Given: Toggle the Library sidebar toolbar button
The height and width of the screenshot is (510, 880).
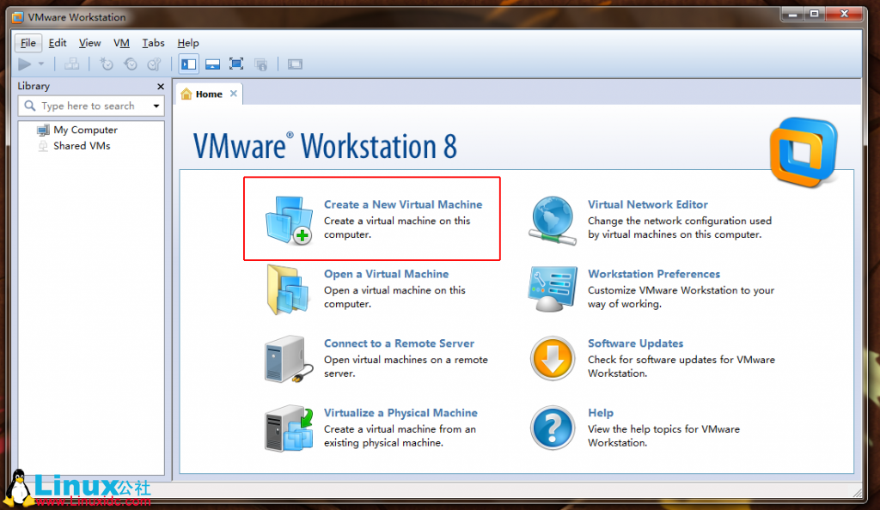Looking at the screenshot, I should coord(188,64).
